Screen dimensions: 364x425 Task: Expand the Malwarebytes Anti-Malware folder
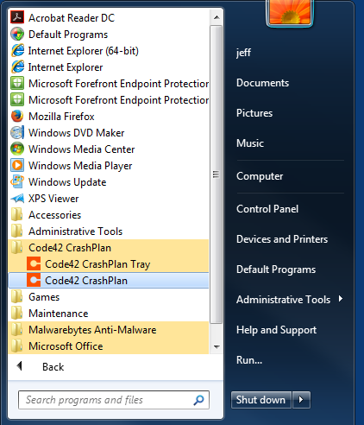click(x=109, y=330)
